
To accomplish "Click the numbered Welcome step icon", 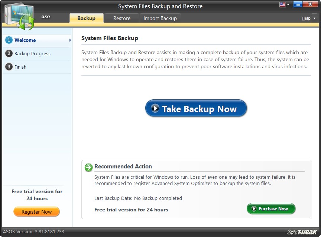I will coord(9,40).
